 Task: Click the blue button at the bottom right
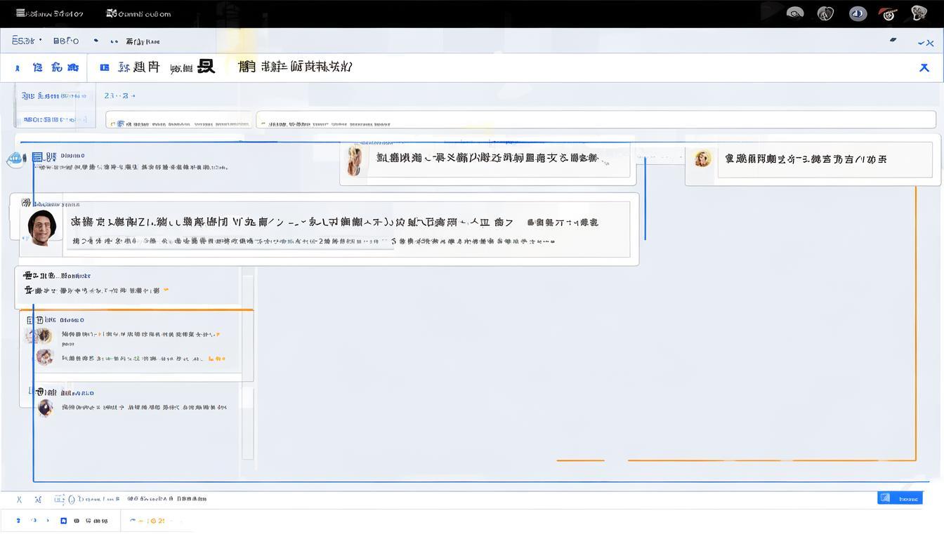pos(900,498)
